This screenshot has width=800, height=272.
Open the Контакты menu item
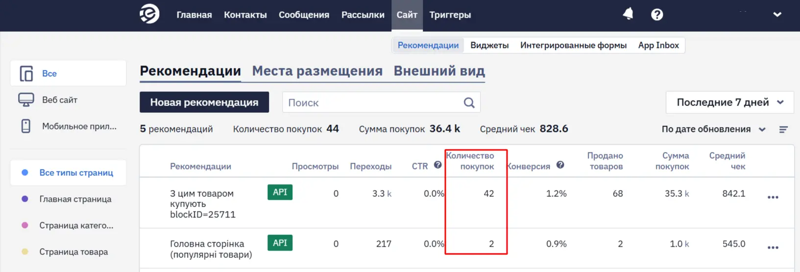245,15
